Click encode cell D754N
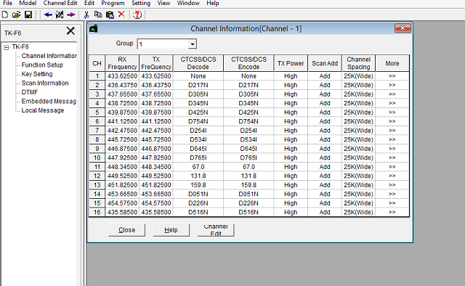Screen dimensions: 465x286 tap(248, 121)
